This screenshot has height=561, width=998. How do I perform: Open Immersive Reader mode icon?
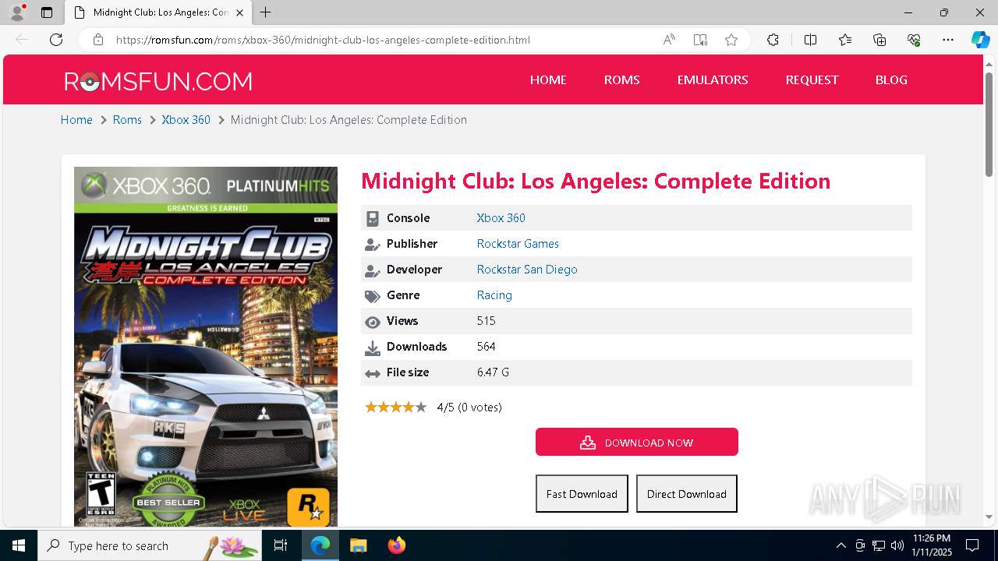700,40
